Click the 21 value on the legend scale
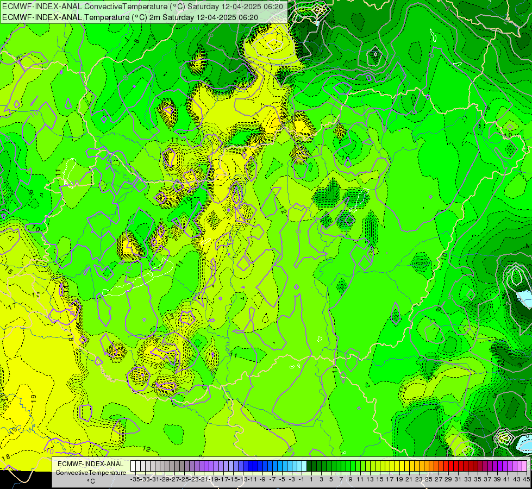 409,479
